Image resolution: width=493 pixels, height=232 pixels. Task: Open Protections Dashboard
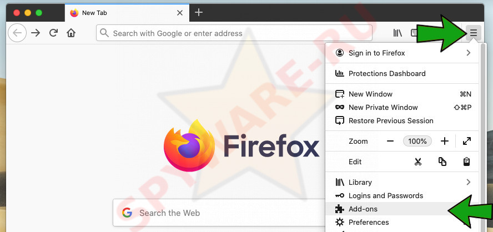402,74
